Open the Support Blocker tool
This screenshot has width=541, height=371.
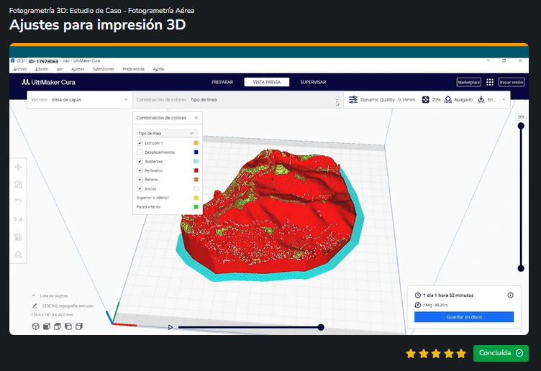pyautogui.click(x=18, y=255)
